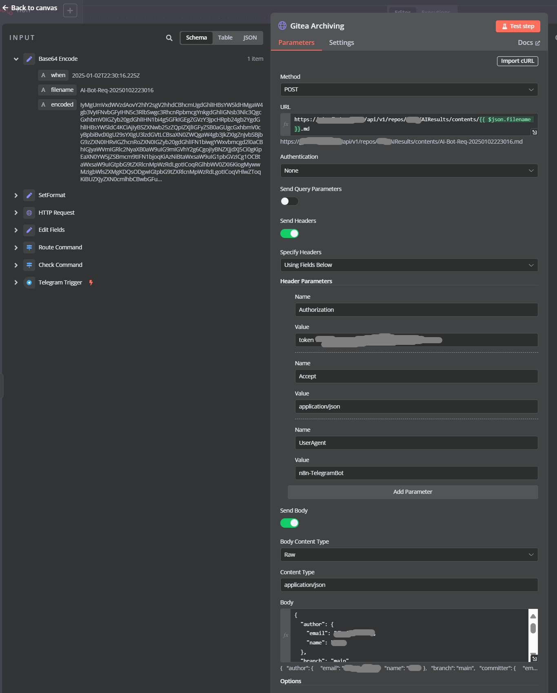Click the 'encoded' field pill
Screen dimensions: 557x693
(x=58, y=104)
